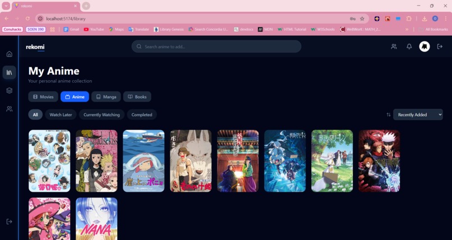
Task: Close the rekomi tab
Action: coord(76,6)
